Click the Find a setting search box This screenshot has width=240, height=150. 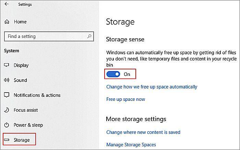tap(49, 37)
